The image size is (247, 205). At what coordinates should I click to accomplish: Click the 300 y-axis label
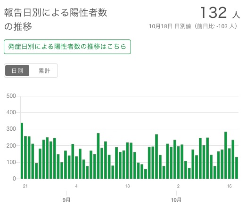point(11,129)
